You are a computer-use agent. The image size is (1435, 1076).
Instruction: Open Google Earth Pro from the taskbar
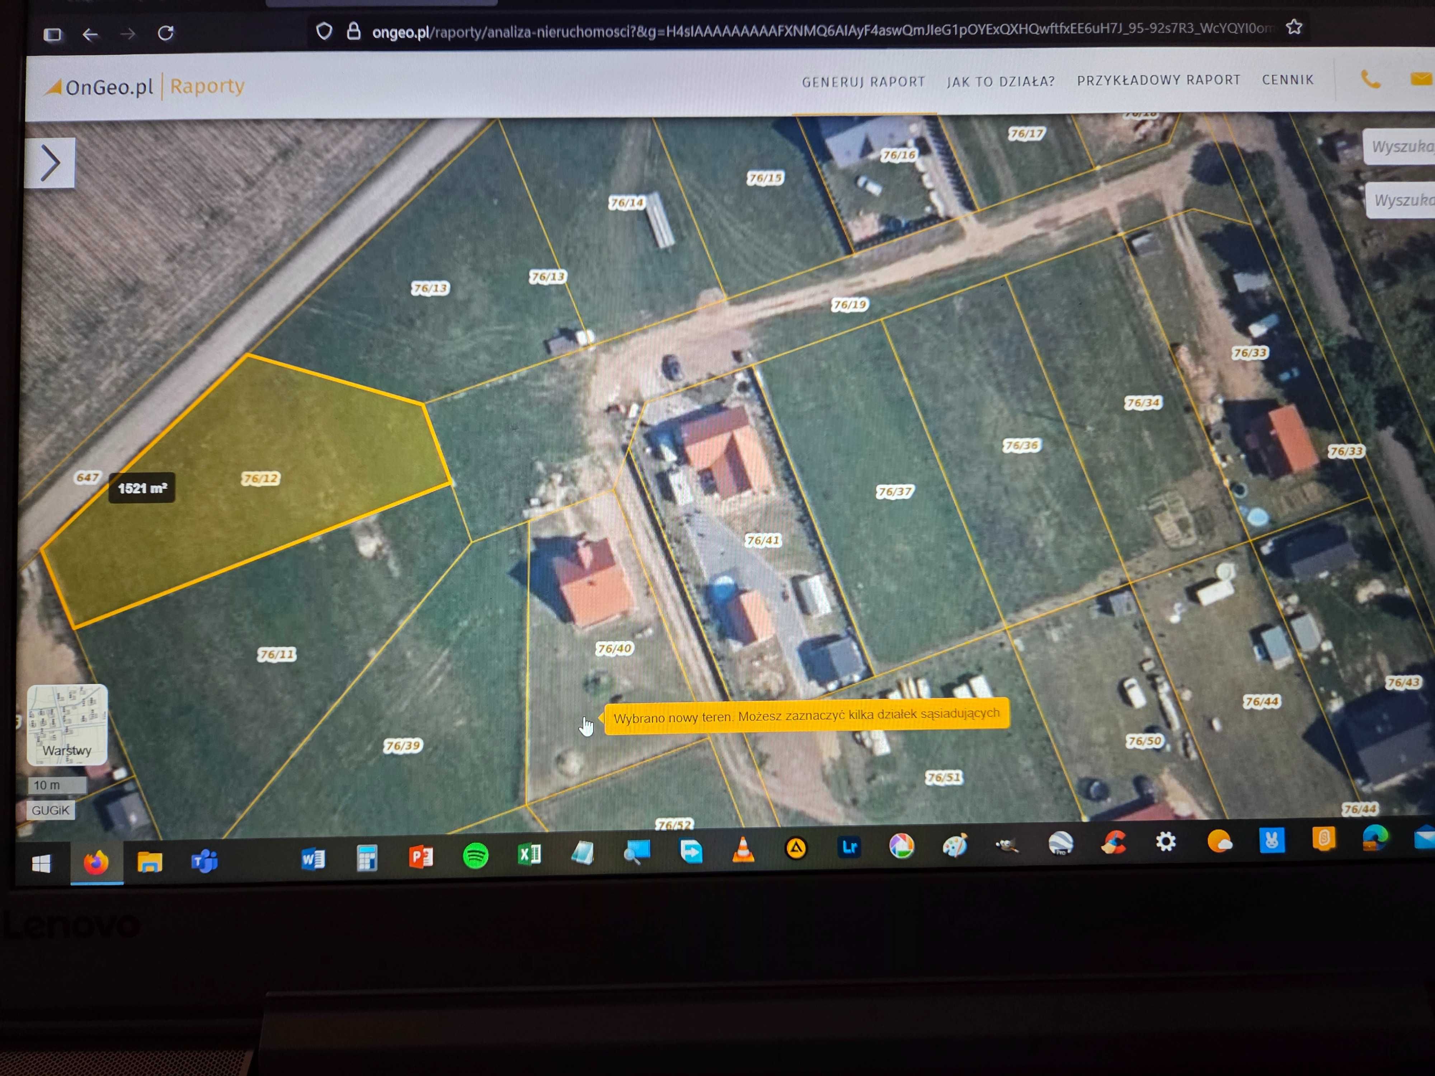(1061, 843)
